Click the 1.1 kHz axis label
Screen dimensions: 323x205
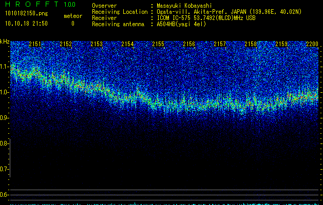[5, 67]
